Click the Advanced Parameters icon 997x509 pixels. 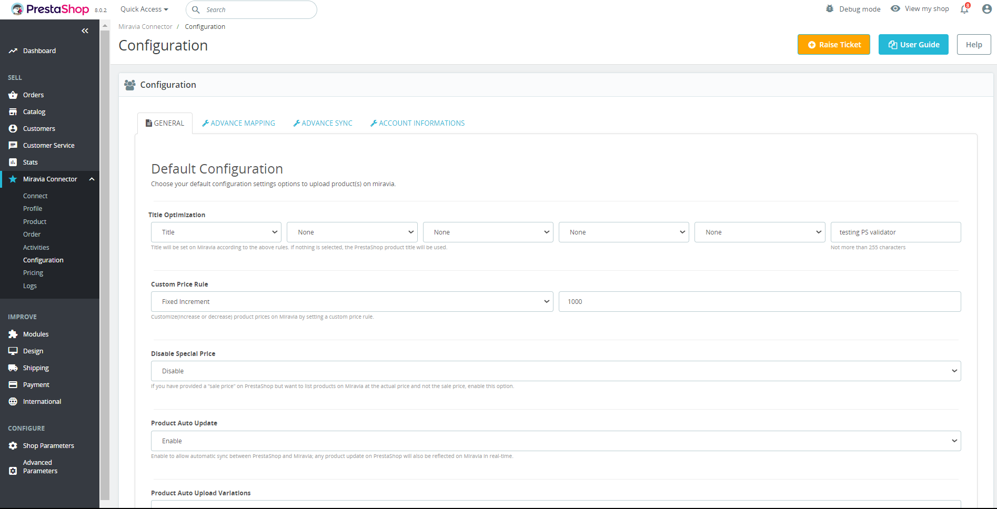(x=13, y=471)
